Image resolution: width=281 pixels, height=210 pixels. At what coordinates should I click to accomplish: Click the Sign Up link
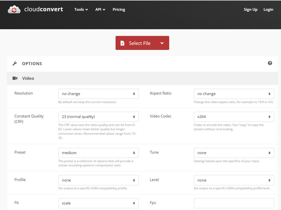[250, 9]
